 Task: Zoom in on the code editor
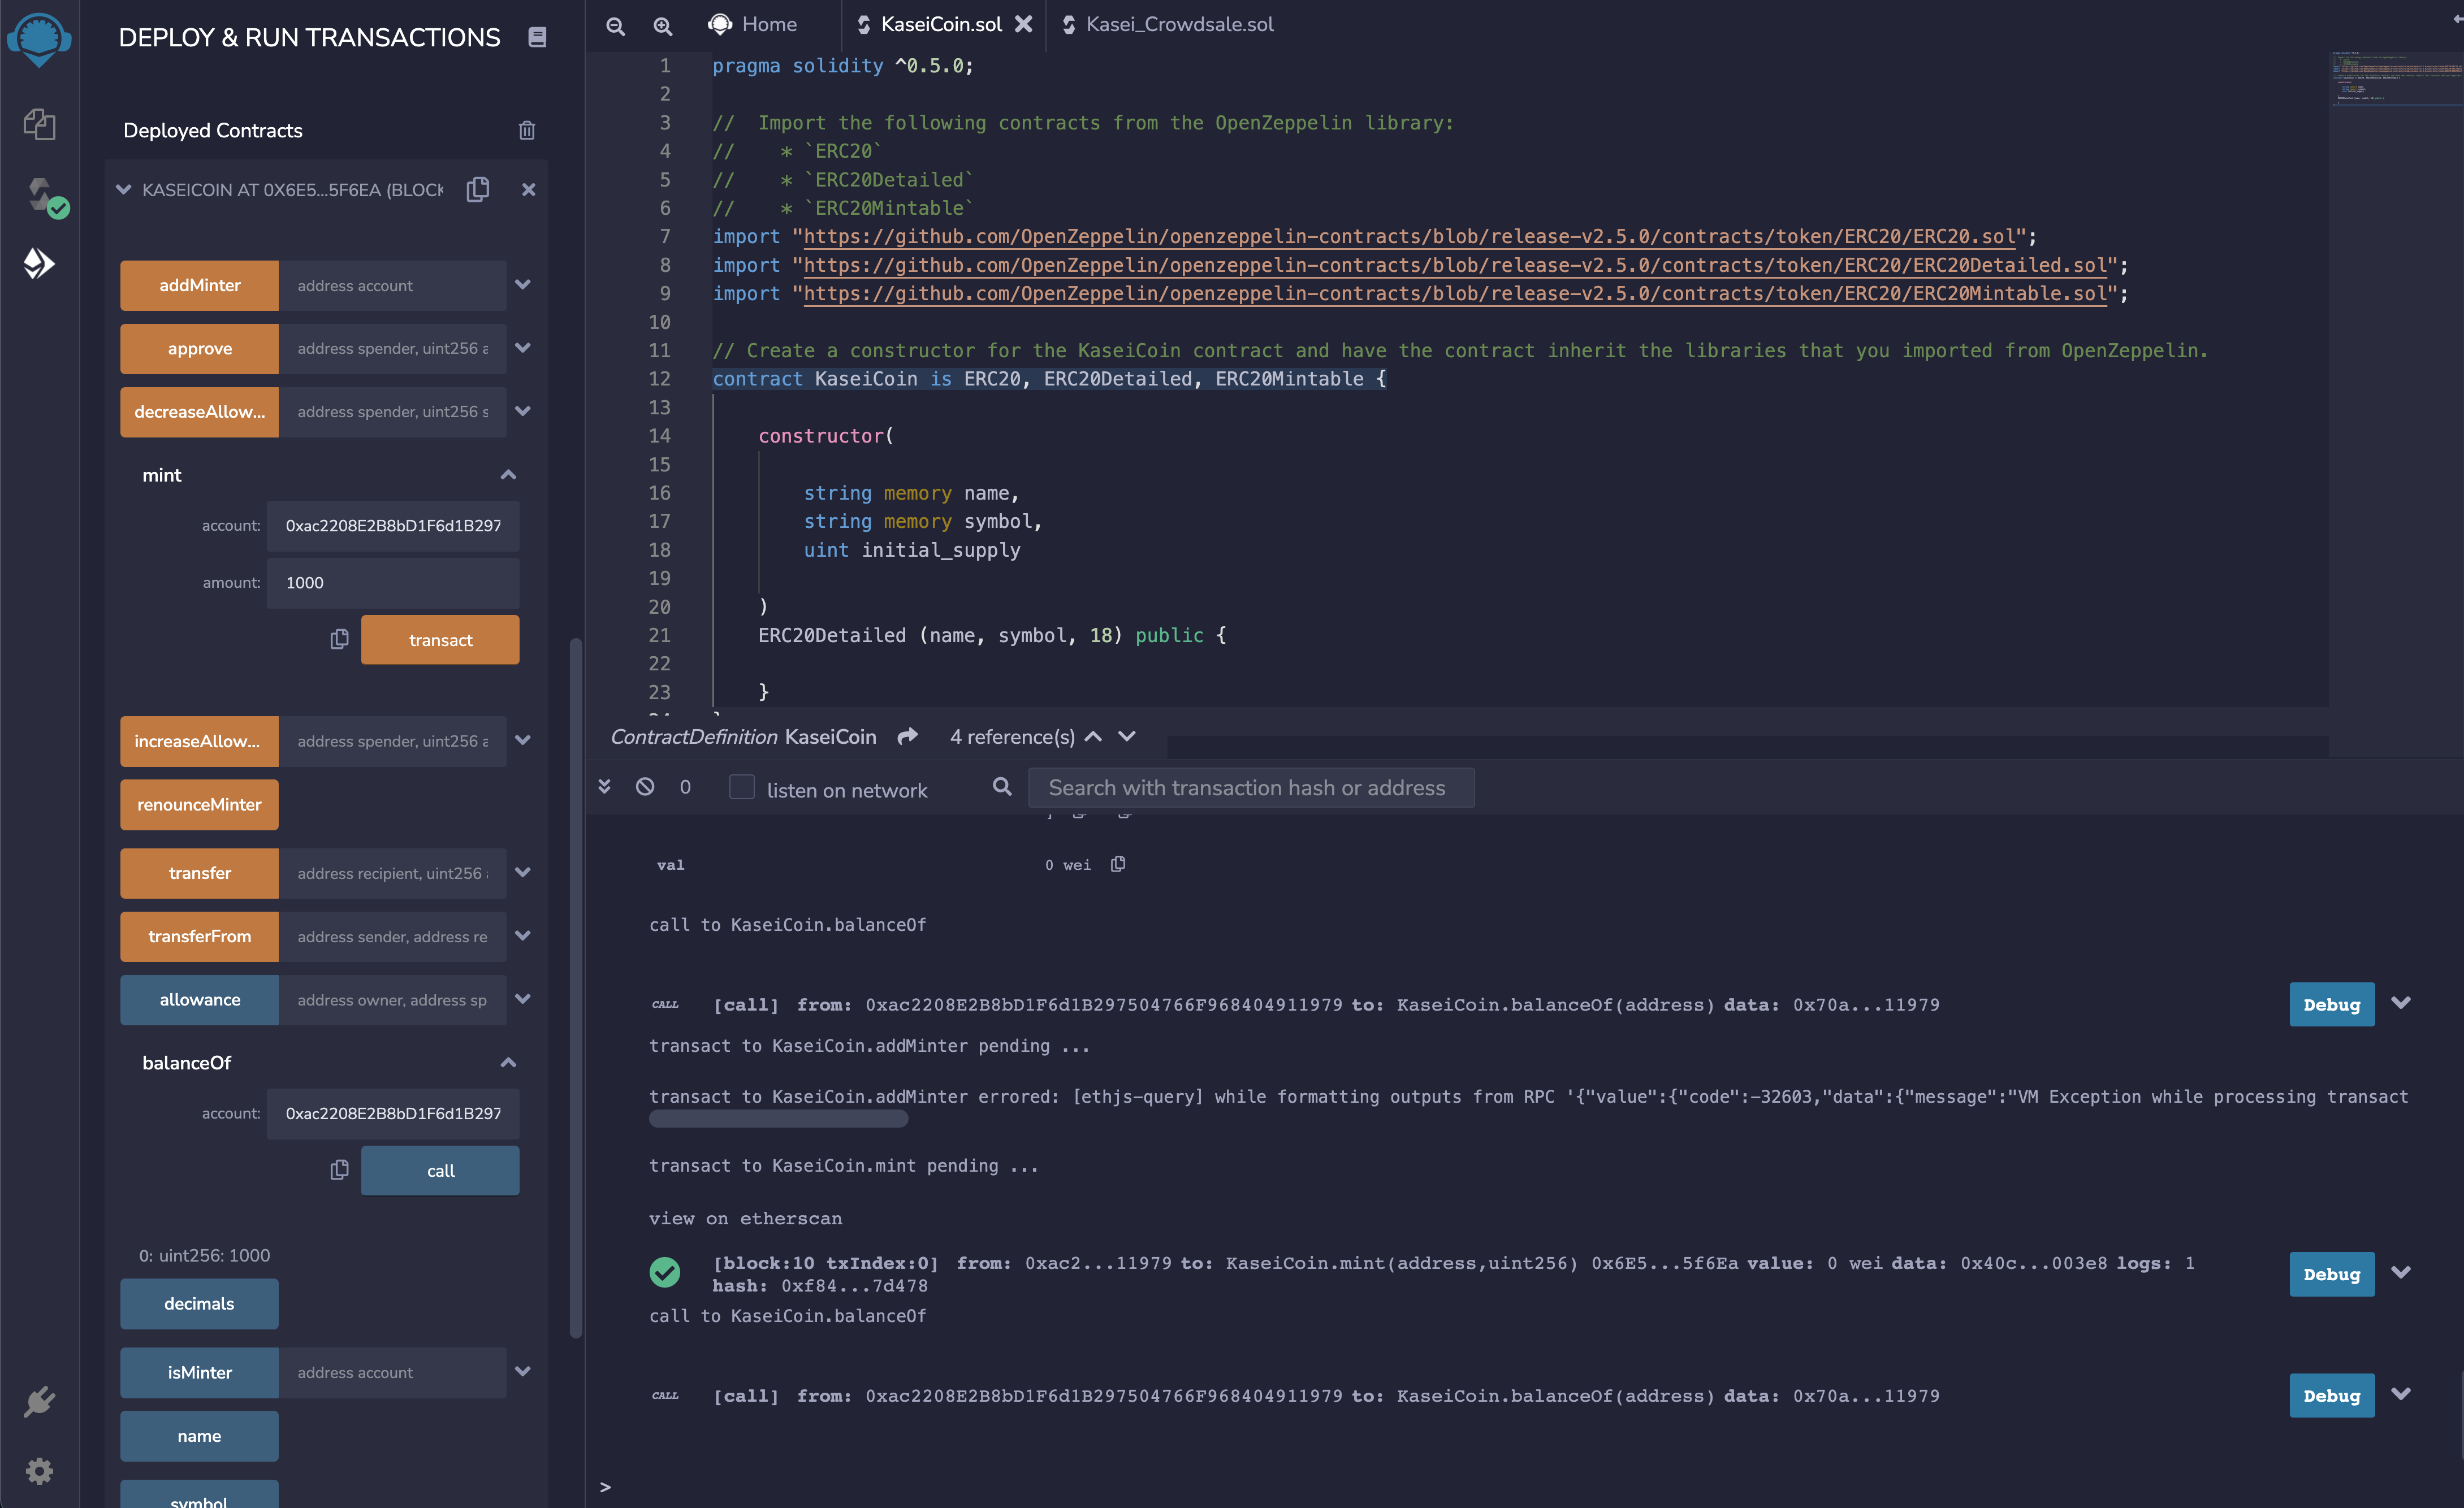click(661, 26)
